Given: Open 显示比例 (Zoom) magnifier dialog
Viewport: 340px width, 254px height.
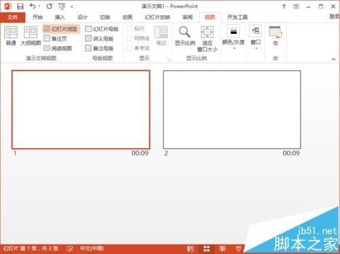Looking at the screenshot, I should click(185, 36).
